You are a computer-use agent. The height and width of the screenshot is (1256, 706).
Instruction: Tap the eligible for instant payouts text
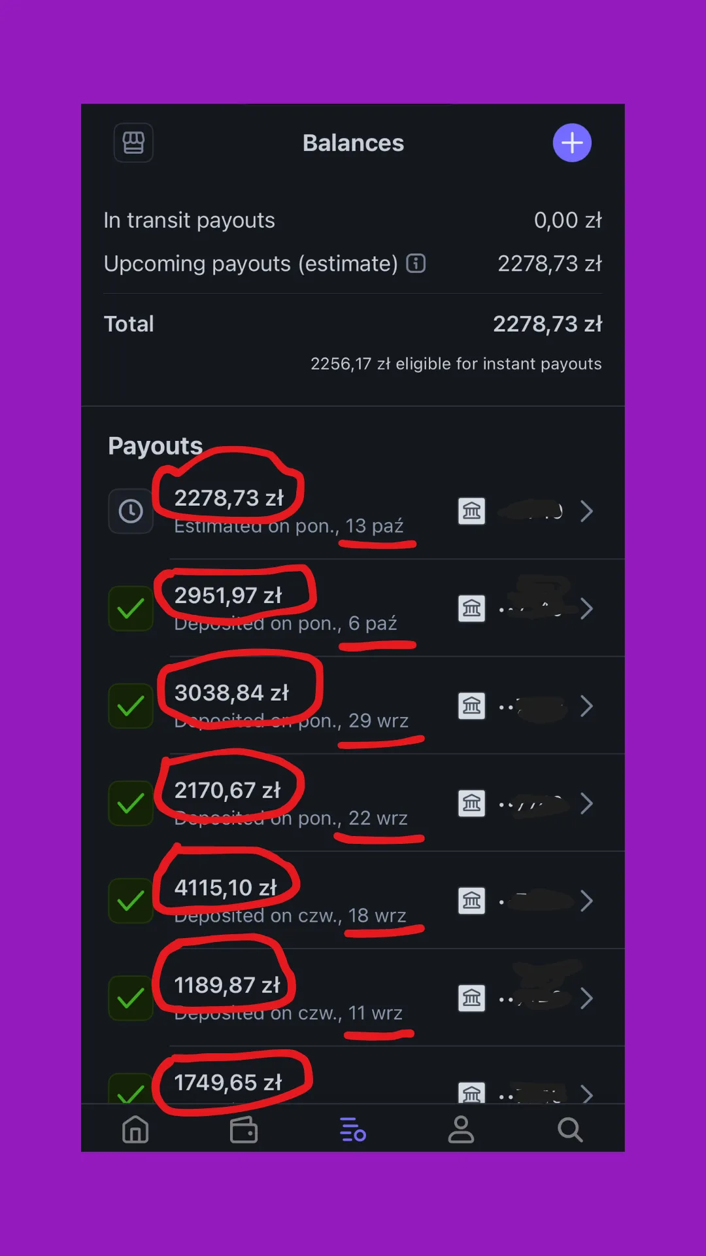(x=456, y=364)
